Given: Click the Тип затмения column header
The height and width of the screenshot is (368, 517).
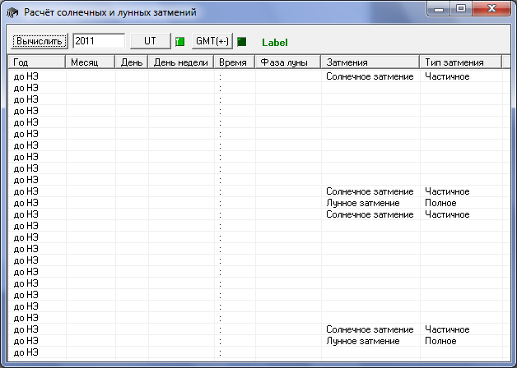Looking at the screenshot, I should pos(460,62).
